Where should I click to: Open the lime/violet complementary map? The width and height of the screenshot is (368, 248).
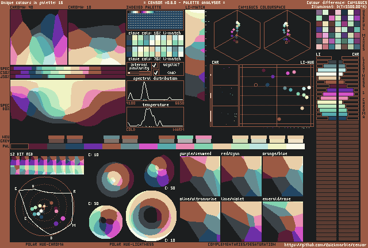(x=241, y=222)
